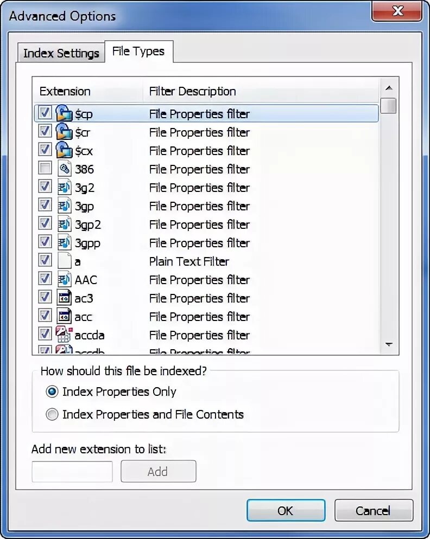Click the 3g2 media file icon
Viewport: 430px width, 539px height.
65,187
